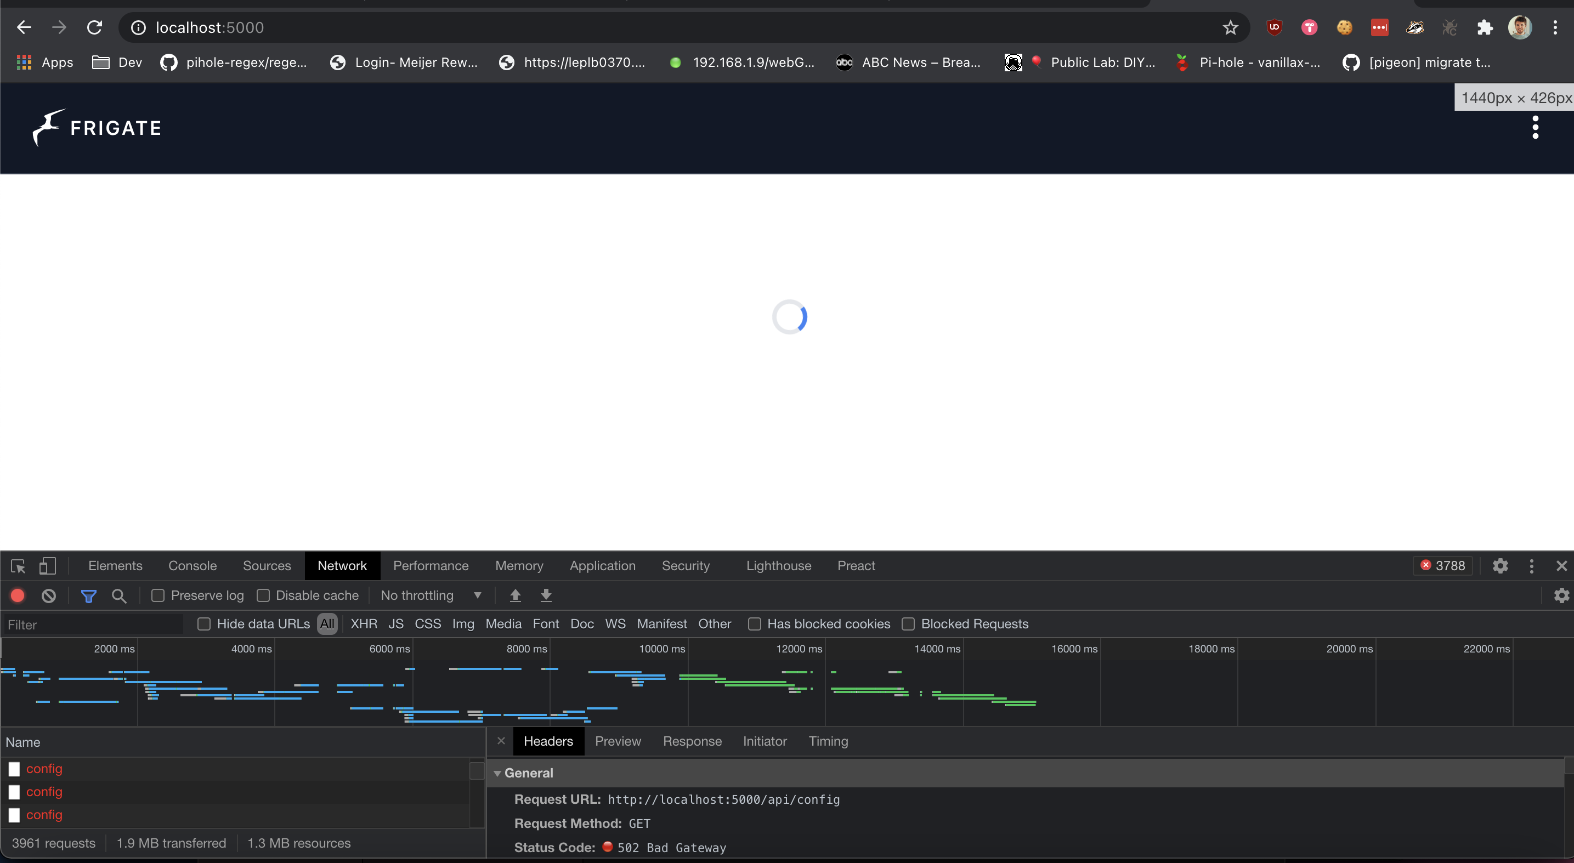The image size is (1574, 863).
Task: Switch to the Elements tab
Action: point(115,566)
